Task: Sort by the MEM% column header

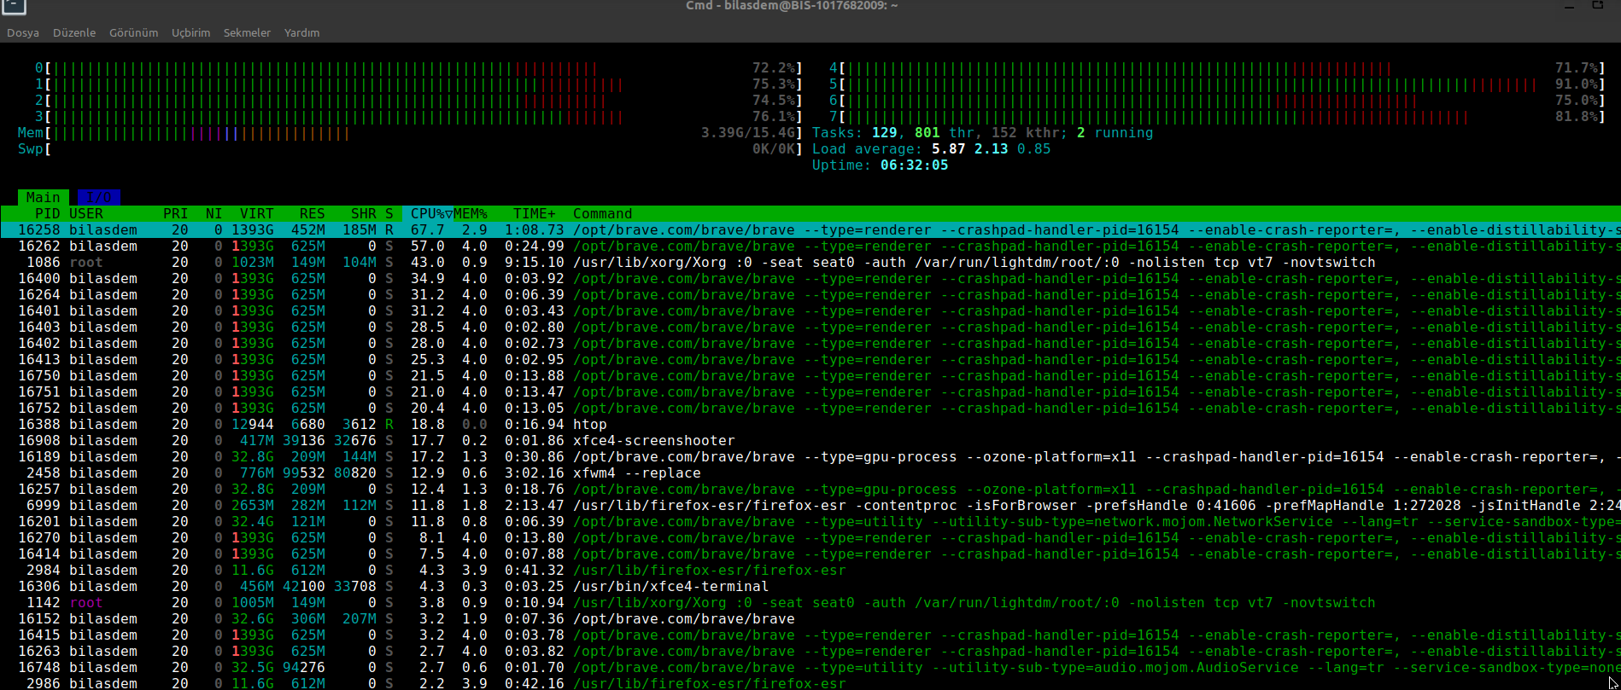Action: (471, 213)
